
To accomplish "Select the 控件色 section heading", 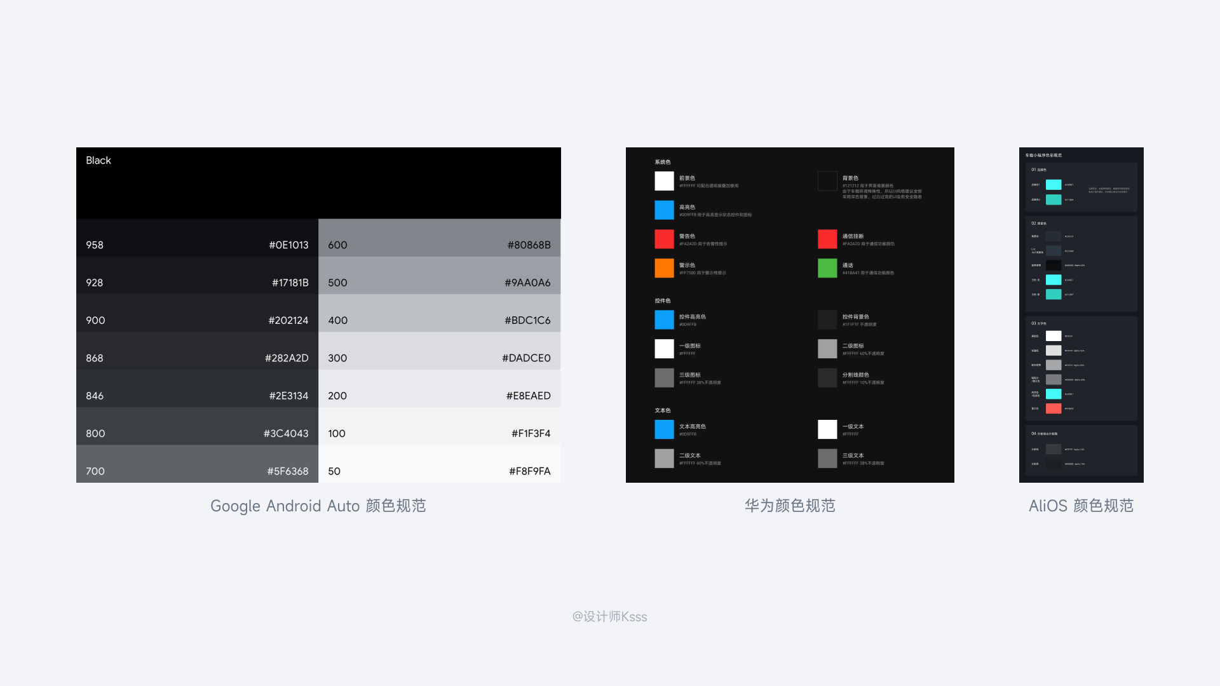I will click(663, 300).
